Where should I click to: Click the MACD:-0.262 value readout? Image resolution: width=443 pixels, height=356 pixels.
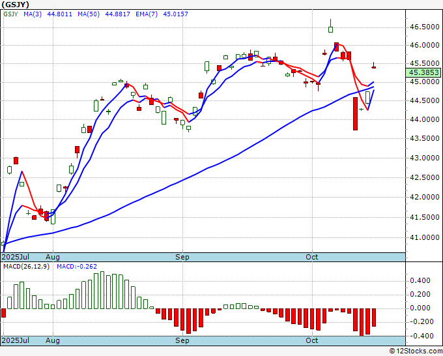[77, 267]
